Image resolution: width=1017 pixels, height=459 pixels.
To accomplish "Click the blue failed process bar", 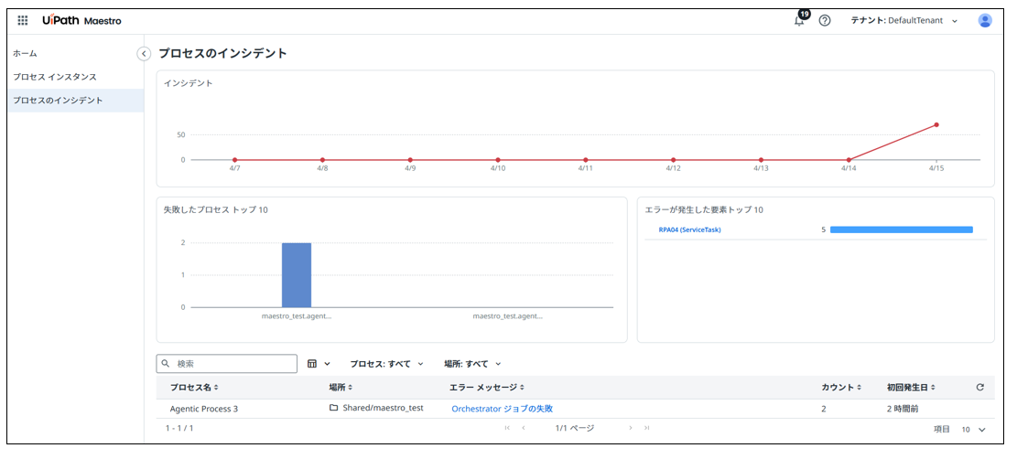I will [x=297, y=274].
